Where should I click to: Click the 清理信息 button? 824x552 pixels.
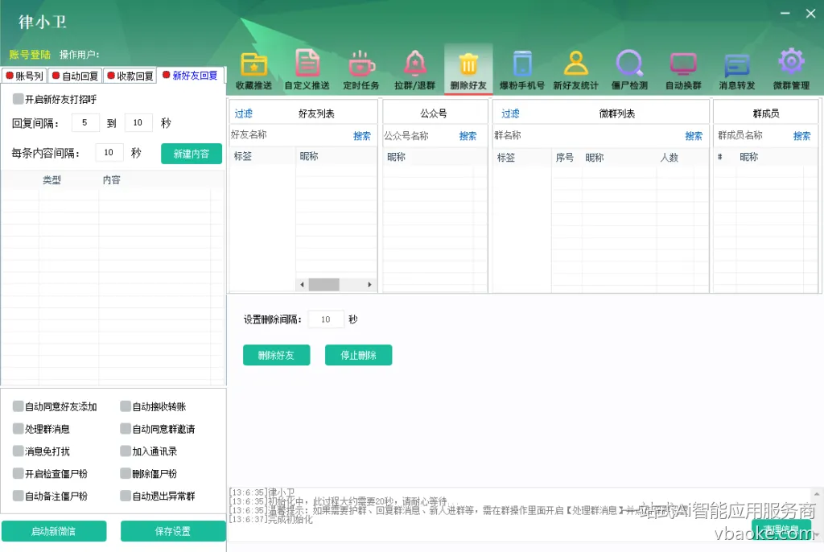781,529
